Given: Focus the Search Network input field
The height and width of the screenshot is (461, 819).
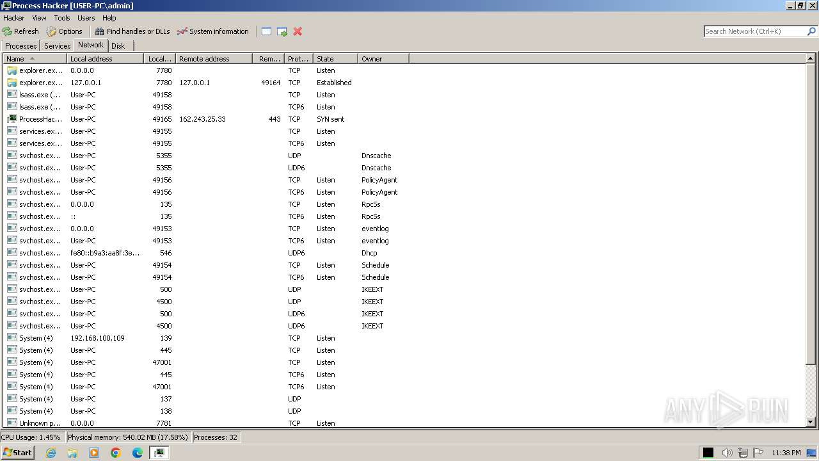Looking at the screenshot, I should 755,31.
